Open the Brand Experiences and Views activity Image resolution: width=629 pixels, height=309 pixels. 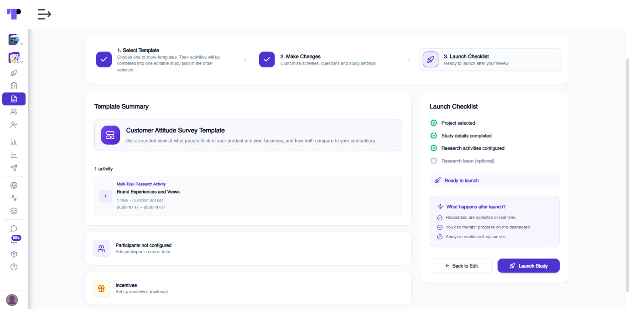pyautogui.click(x=248, y=196)
